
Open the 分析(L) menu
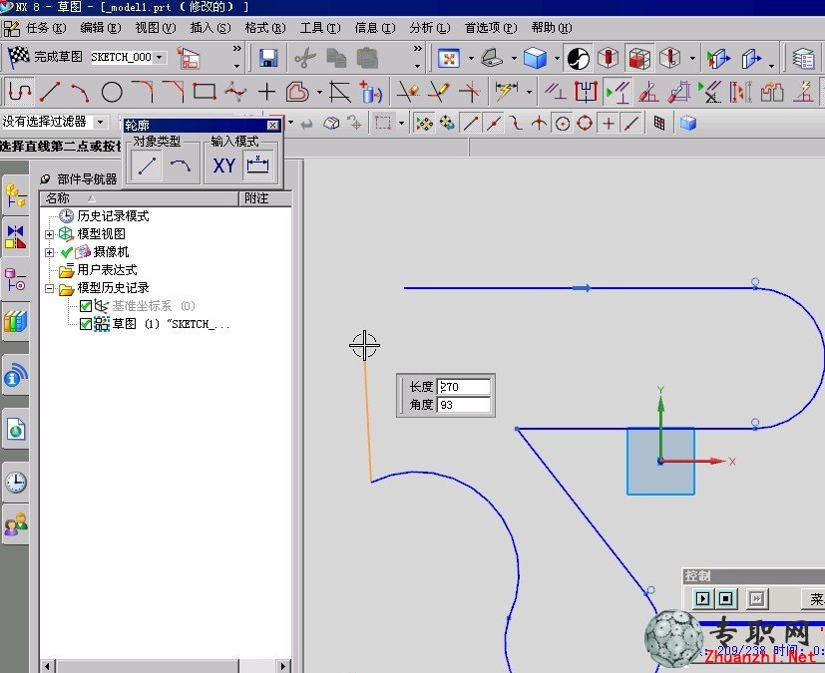(x=430, y=28)
